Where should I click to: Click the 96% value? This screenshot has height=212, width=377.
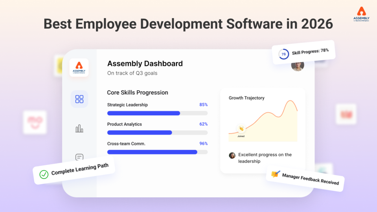tap(203, 144)
